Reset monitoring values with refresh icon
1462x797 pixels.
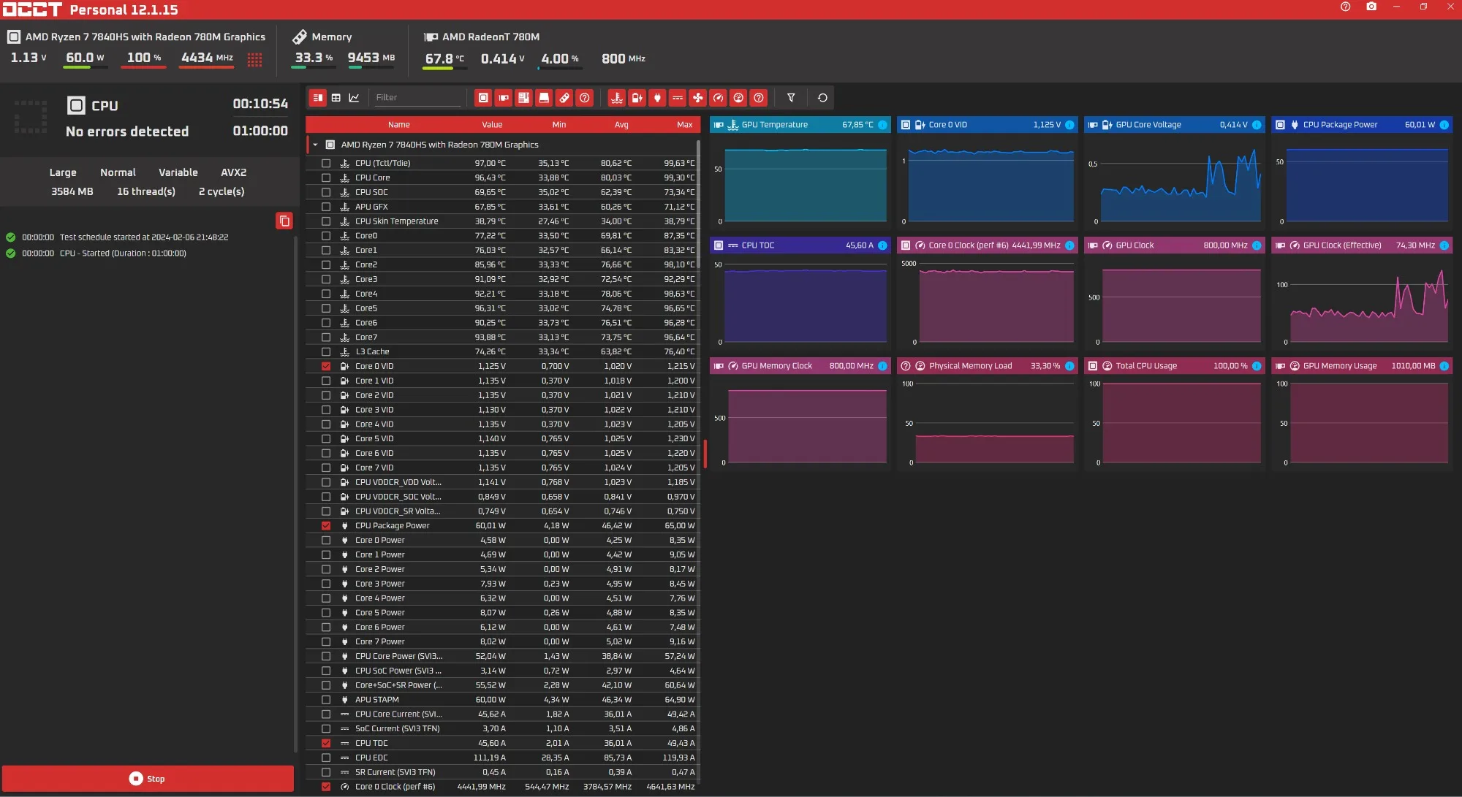click(x=822, y=98)
